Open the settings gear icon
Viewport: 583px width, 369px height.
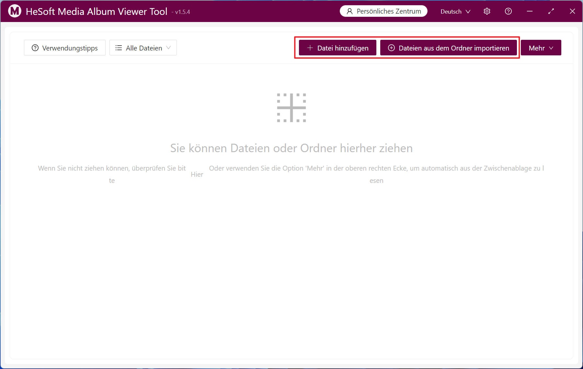(x=487, y=11)
